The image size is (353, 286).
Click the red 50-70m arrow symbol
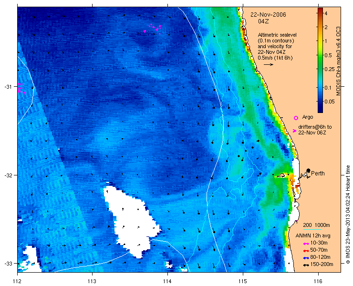tap(306, 251)
